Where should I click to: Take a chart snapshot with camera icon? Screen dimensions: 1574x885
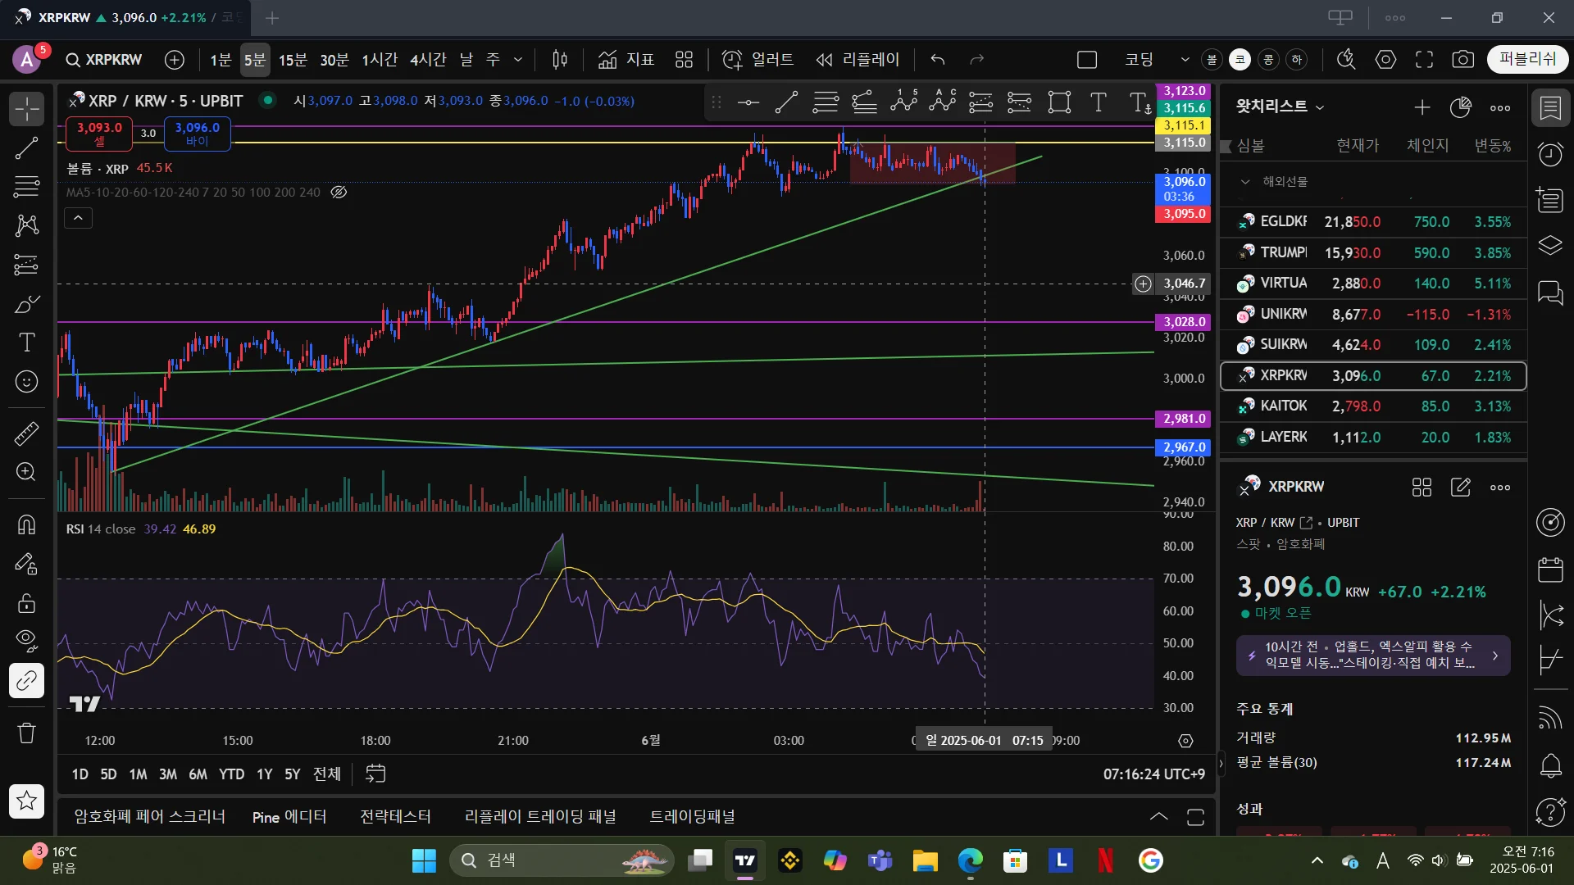(x=1463, y=59)
